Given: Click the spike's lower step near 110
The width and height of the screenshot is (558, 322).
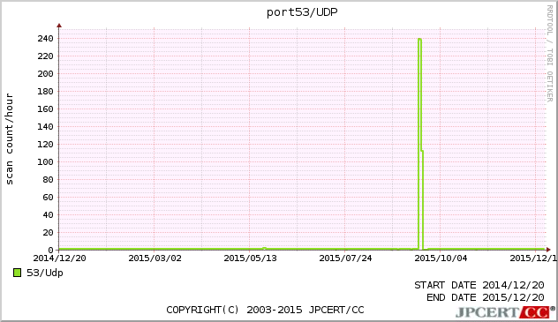Looking at the screenshot, I should tap(422, 151).
